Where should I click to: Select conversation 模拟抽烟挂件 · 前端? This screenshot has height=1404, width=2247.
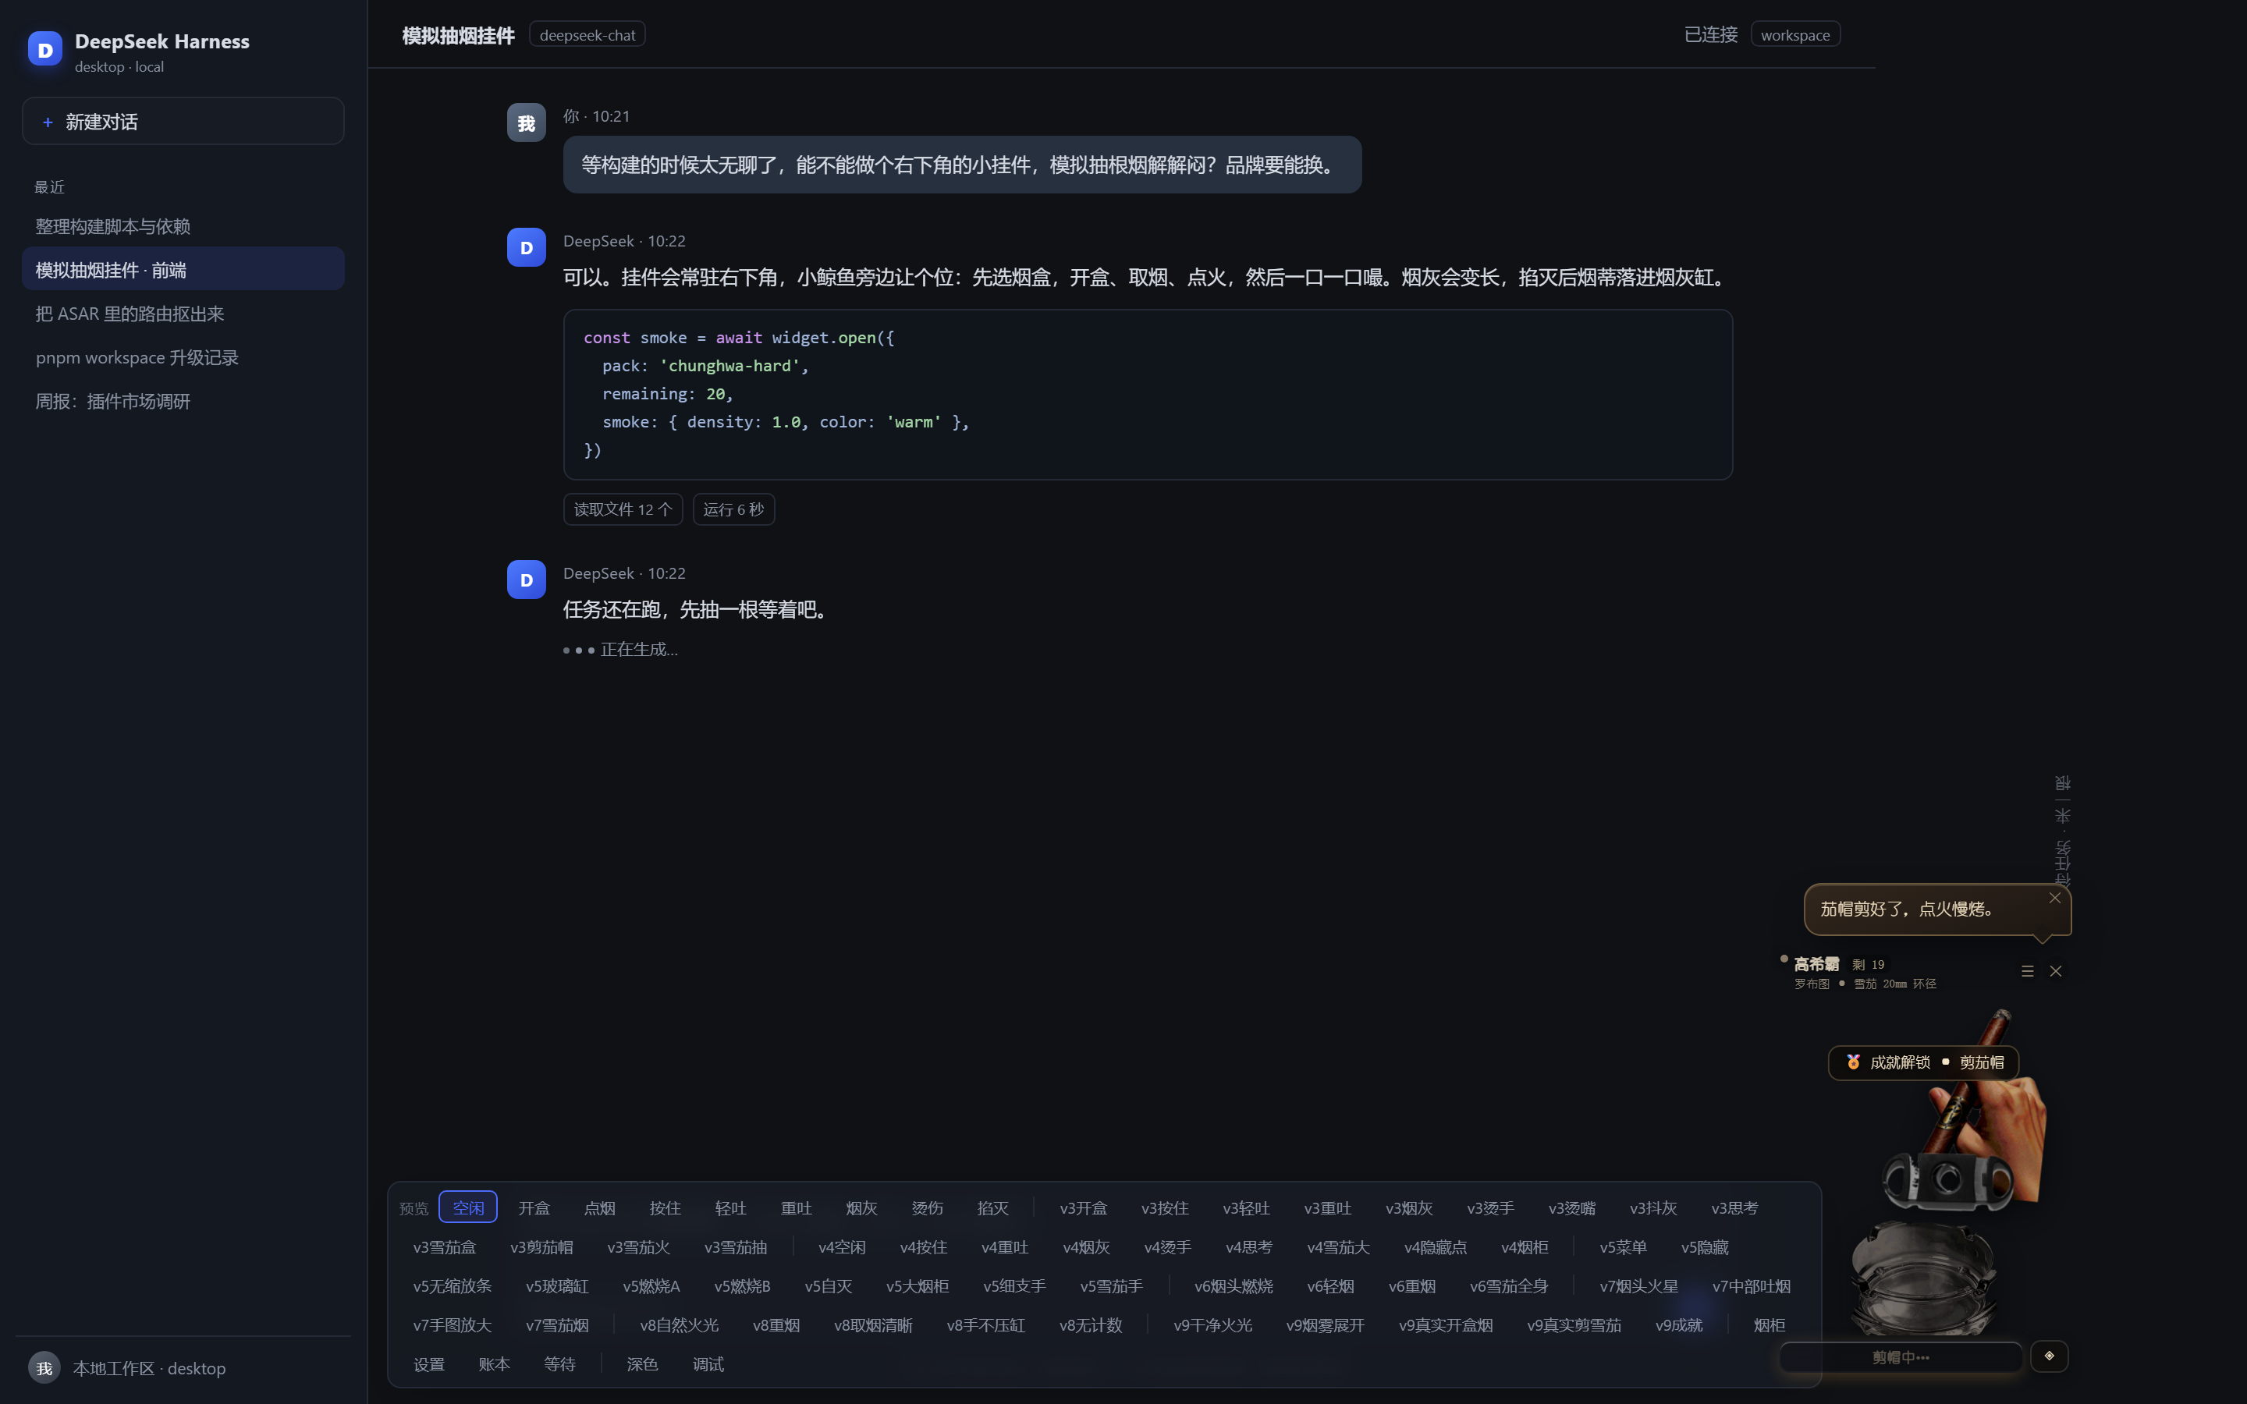183,269
